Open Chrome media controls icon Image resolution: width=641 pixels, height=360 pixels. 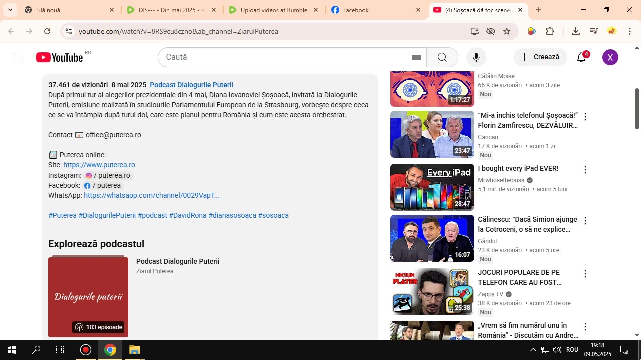[x=594, y=31]
